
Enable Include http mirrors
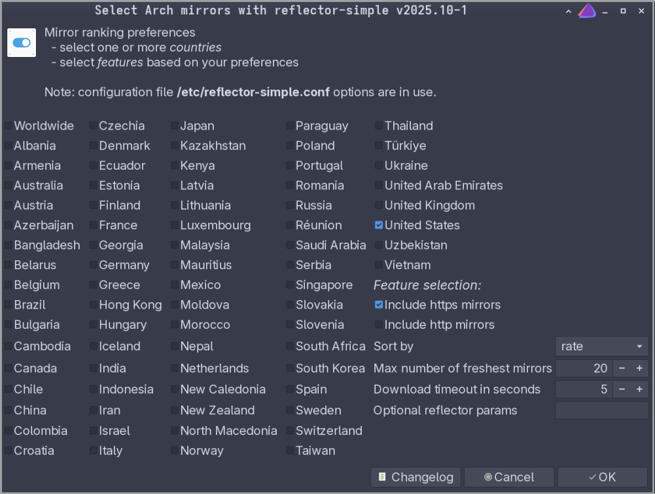point(379,324)
